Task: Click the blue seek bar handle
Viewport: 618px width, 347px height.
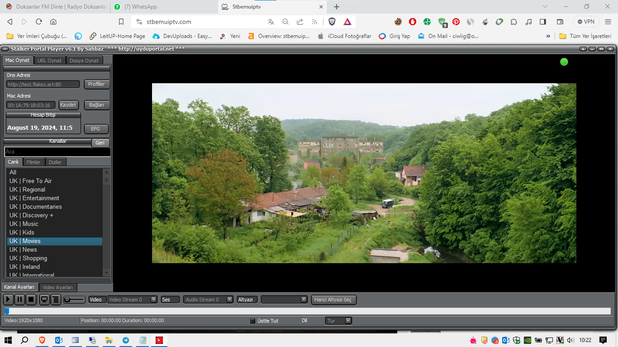Action: click(7, 311)
